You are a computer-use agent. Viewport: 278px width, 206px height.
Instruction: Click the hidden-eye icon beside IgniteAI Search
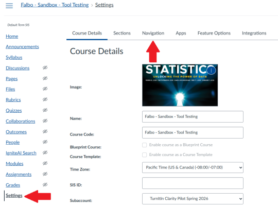coord(45,152)
